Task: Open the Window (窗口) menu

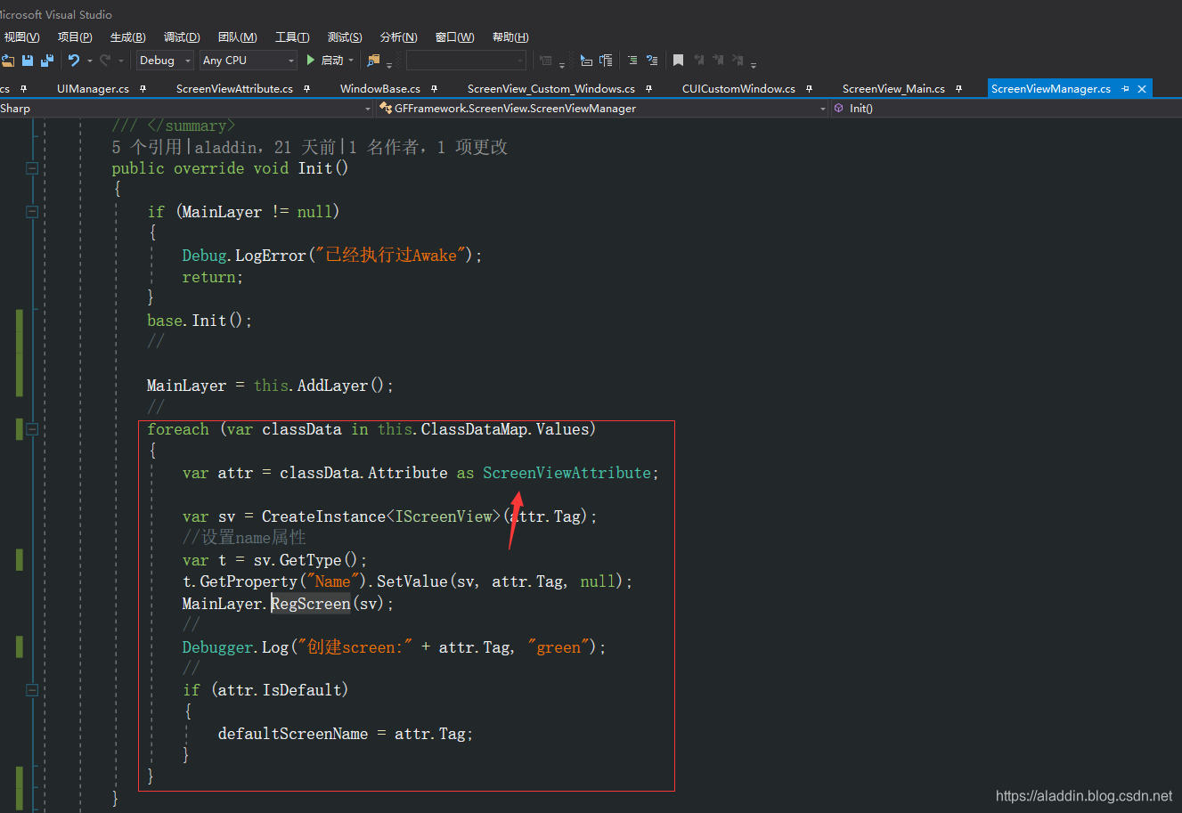Action: (x=454, y=37)
